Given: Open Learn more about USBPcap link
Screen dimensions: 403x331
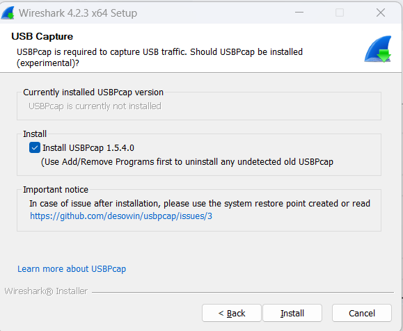Looking at the screenshot, I should point(72,269).
